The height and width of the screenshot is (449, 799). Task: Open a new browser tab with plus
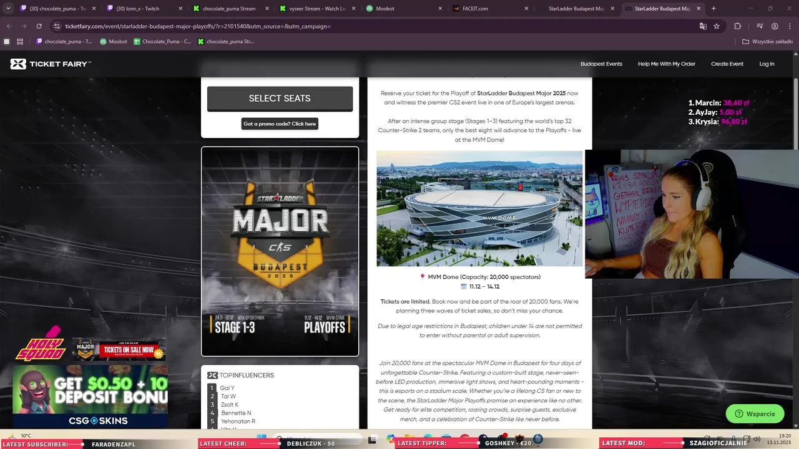click(x=713, y=9)
